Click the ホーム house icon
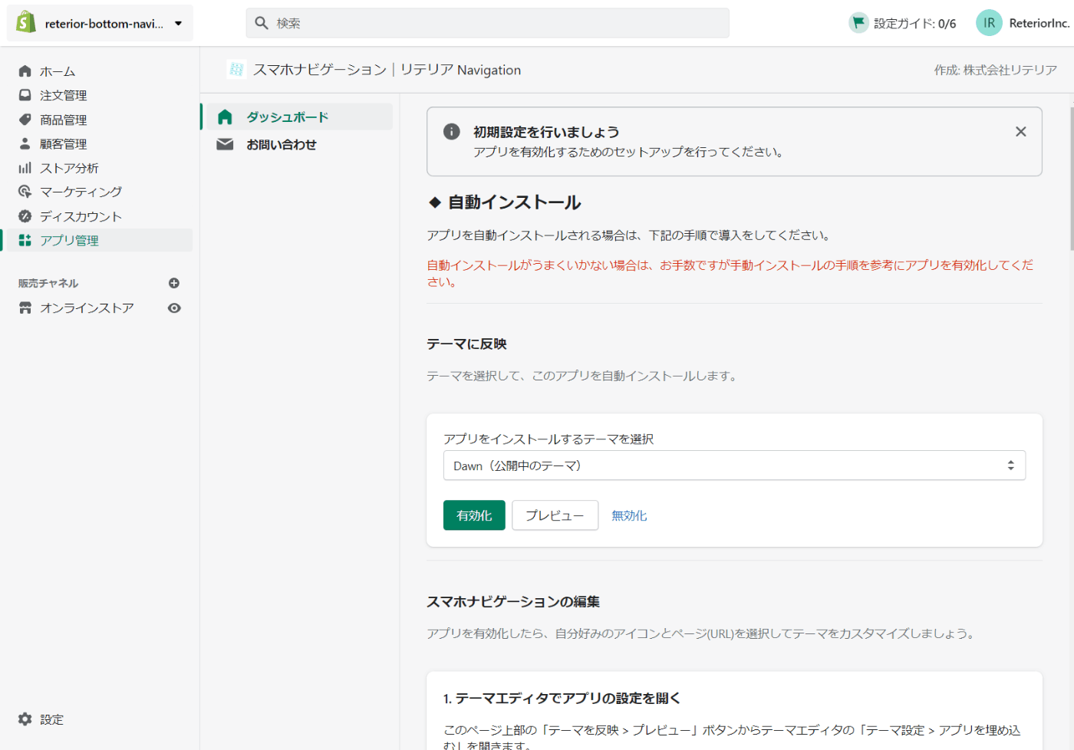 coord(25,71)
